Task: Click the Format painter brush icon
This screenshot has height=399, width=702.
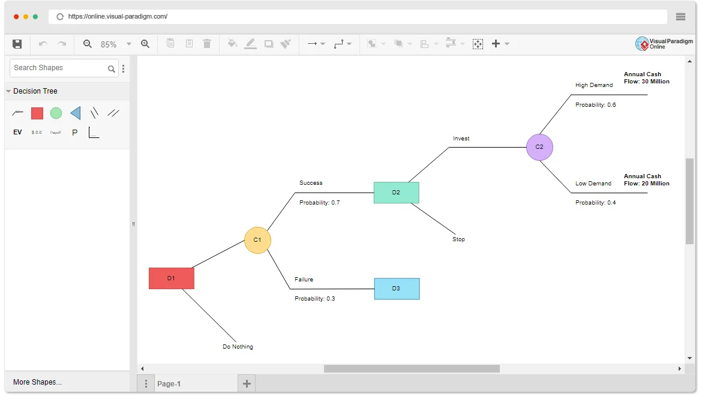Action: tap(286, 43)
